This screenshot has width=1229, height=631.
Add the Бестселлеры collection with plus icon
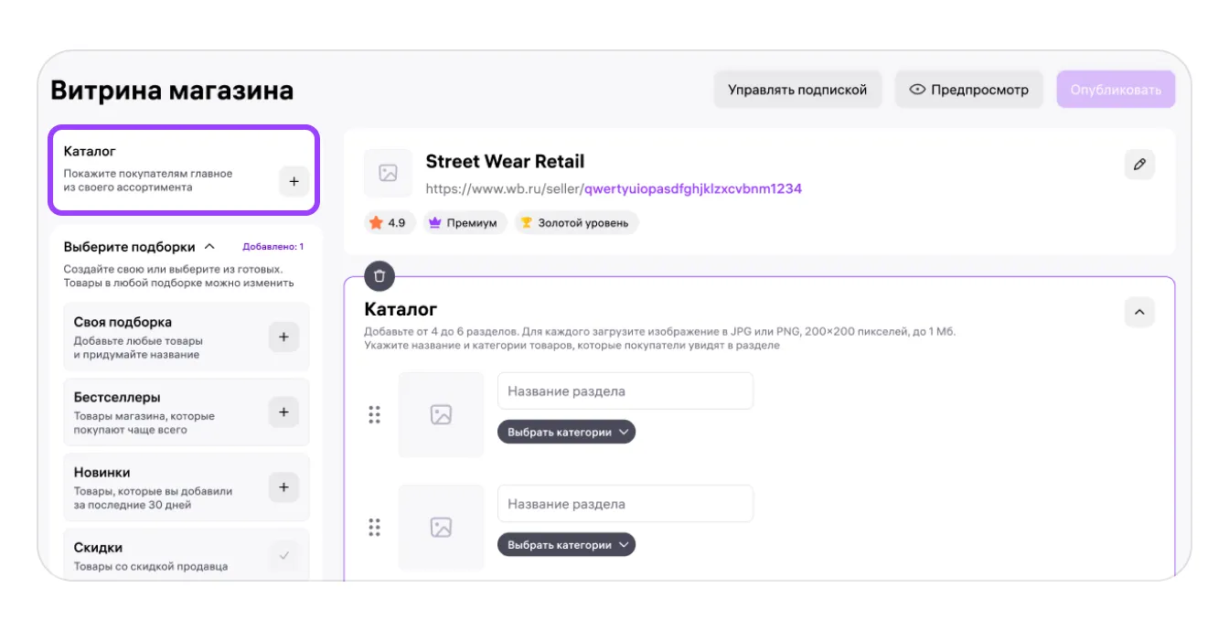click(283, 412)
